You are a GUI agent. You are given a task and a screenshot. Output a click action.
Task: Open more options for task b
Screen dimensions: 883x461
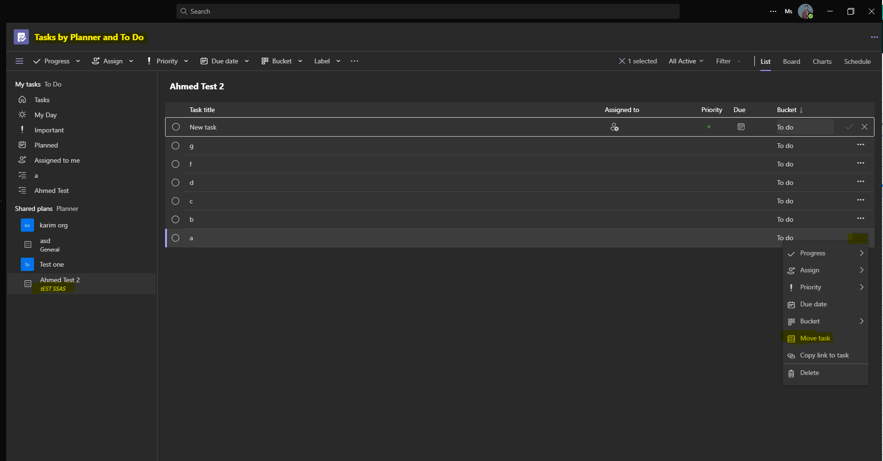tap(861, 218)
